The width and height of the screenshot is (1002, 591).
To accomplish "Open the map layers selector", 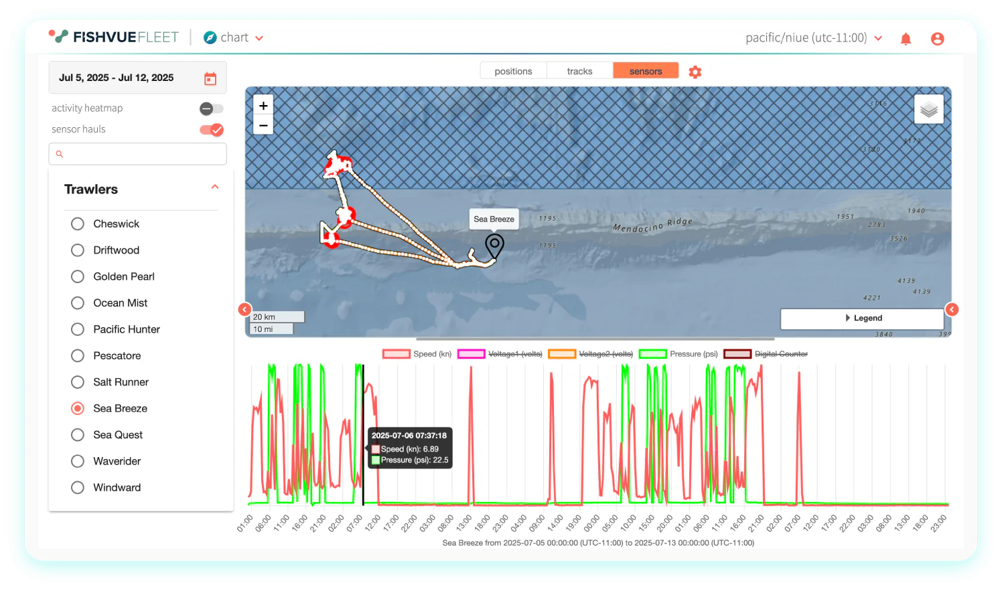I will [x=928, y=110].
